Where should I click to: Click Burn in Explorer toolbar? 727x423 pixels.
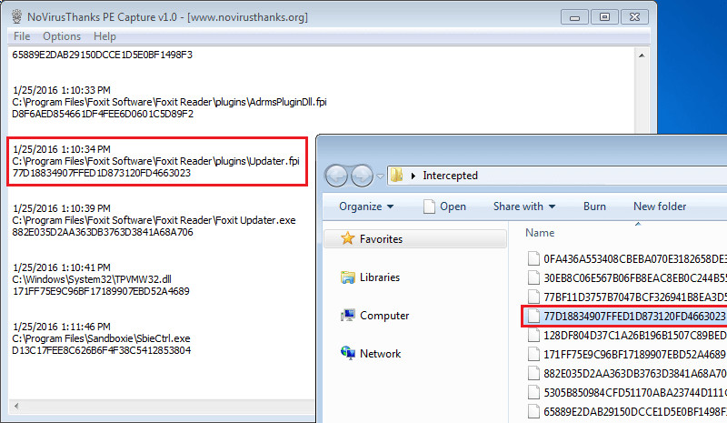(x=594, y=206)
